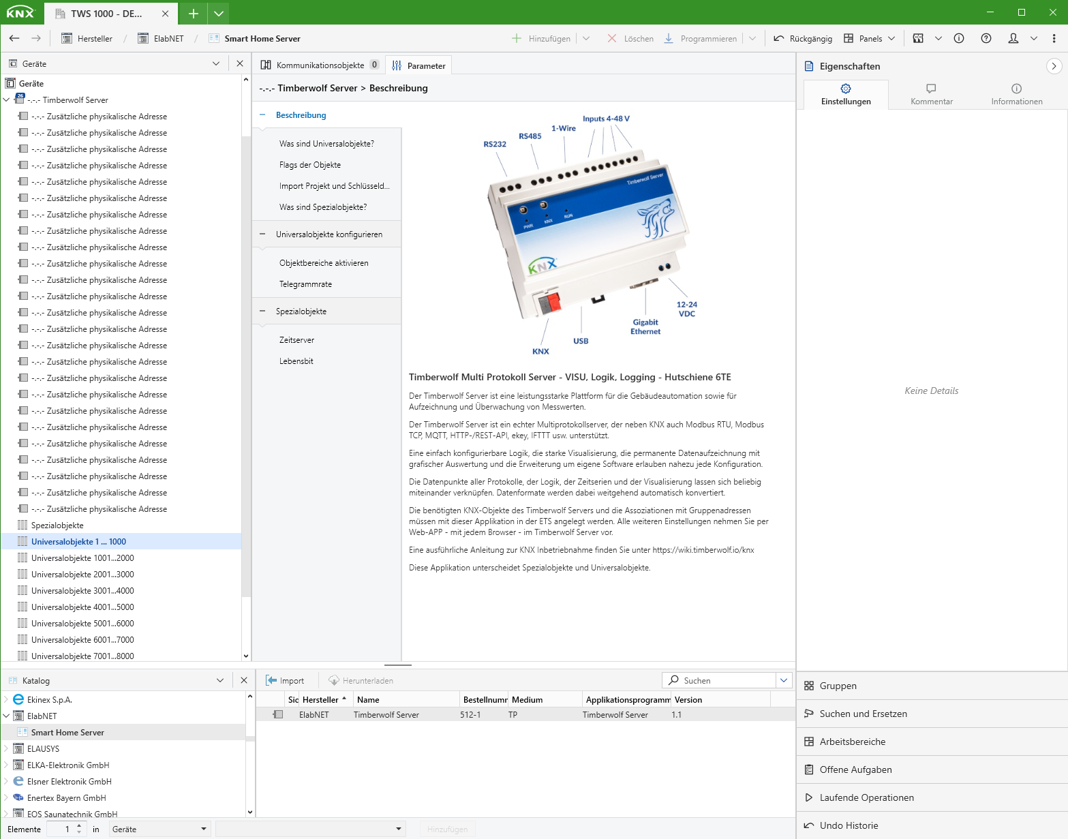Open the 'in Geräte' target dropdown
Viewport: 1068px width, 839px height.
pos(159,829)
